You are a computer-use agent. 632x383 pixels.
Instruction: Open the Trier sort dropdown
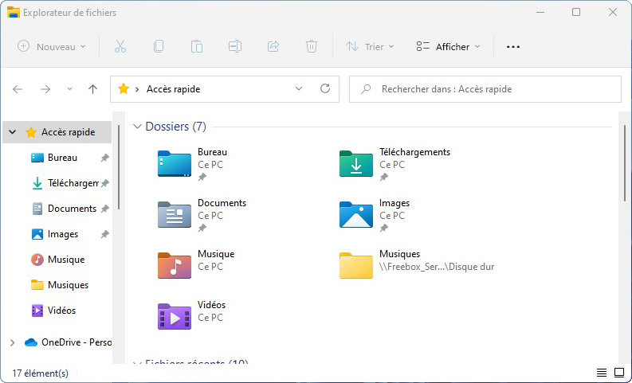(x=370, y=46)
